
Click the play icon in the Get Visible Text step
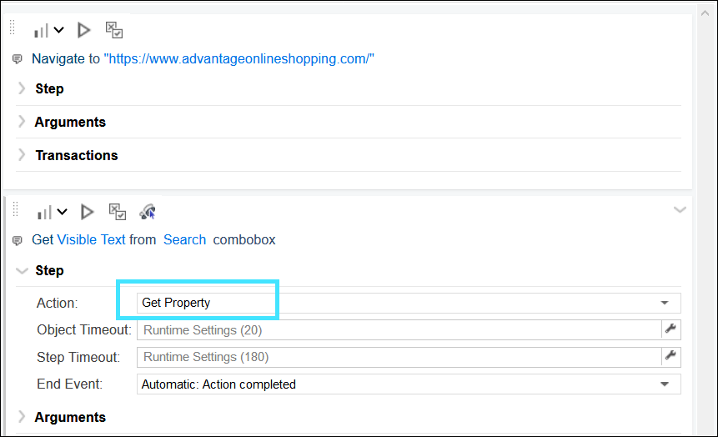(87, 212)
